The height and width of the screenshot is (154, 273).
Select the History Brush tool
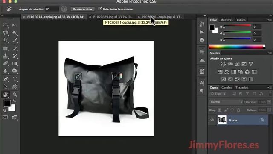tap(15, 56)
